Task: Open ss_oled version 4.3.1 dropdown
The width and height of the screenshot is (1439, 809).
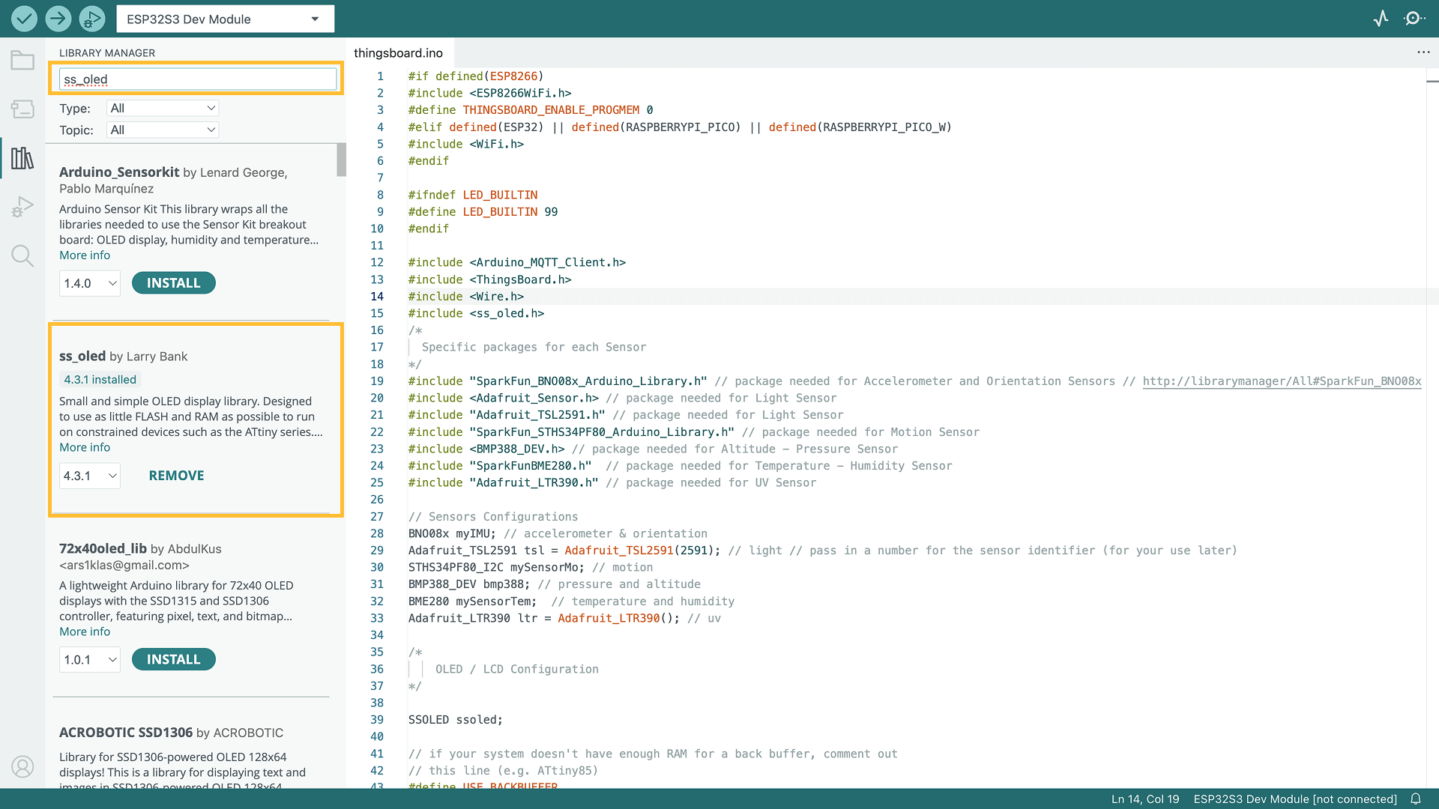Action: [x=90, y=476]
